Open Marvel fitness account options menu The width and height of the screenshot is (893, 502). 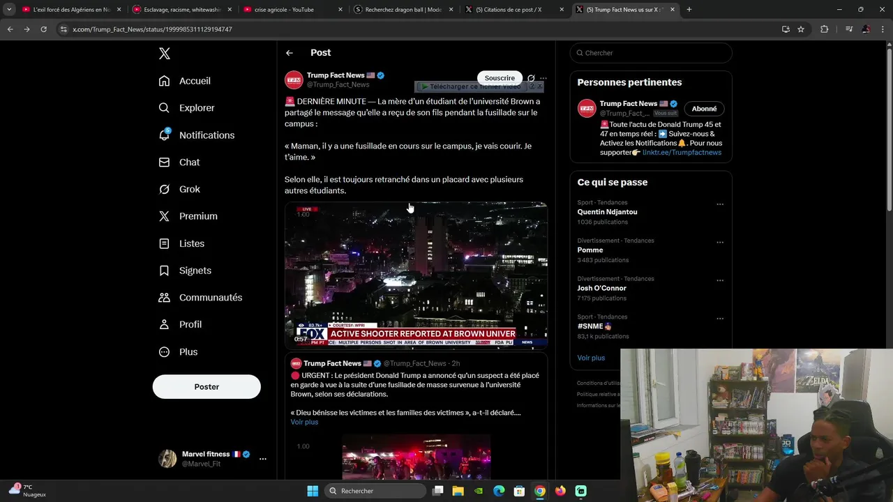[262, 459]
